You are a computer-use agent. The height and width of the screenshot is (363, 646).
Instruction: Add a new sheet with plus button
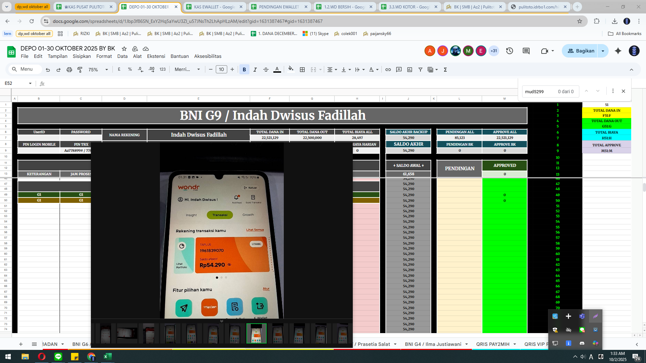point(21,344)
